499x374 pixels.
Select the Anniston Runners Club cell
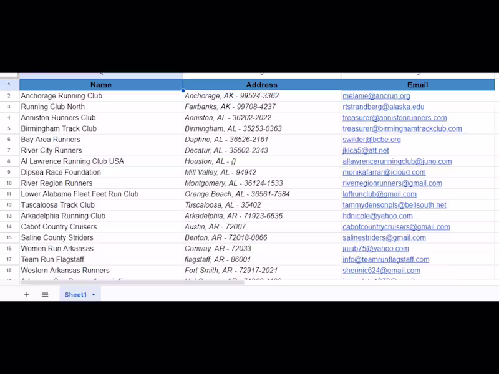pyautogui.click(x=101, y=118)
